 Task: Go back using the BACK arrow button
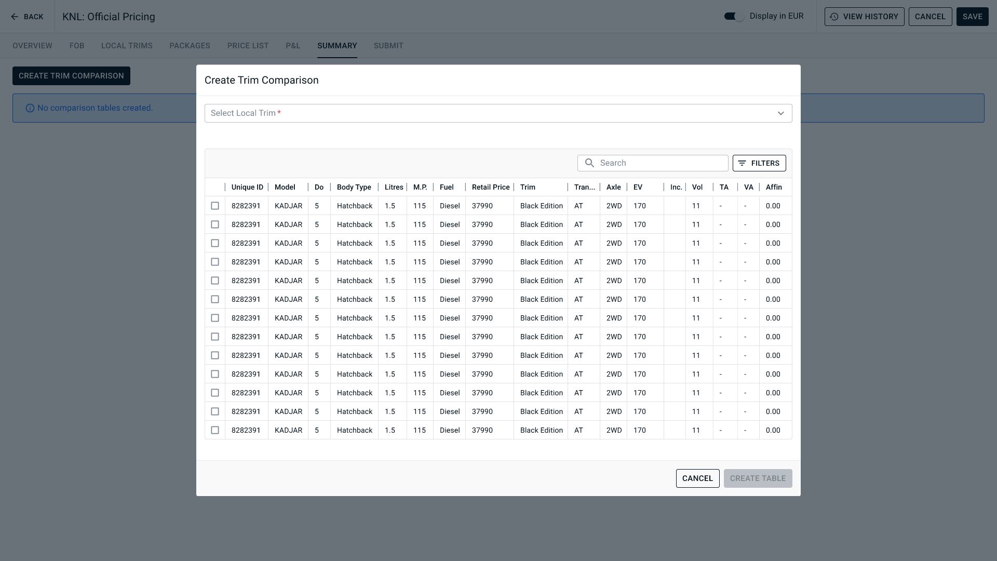pos(27,17)
